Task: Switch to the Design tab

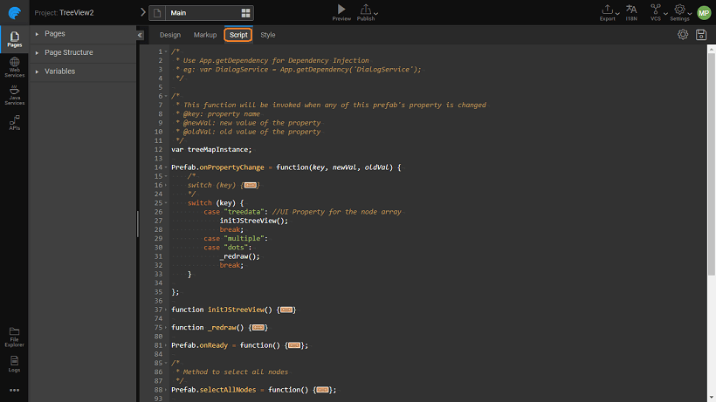Action: pyautogui.click(x=170, y=35)
